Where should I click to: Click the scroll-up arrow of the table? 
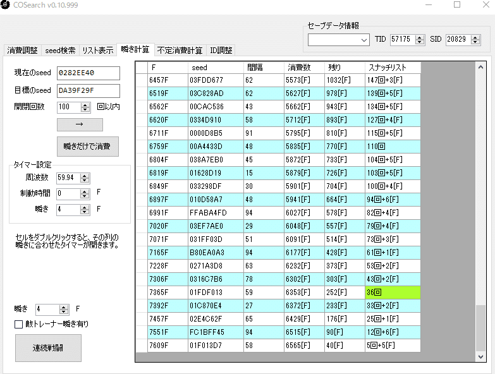coord(480,67)
